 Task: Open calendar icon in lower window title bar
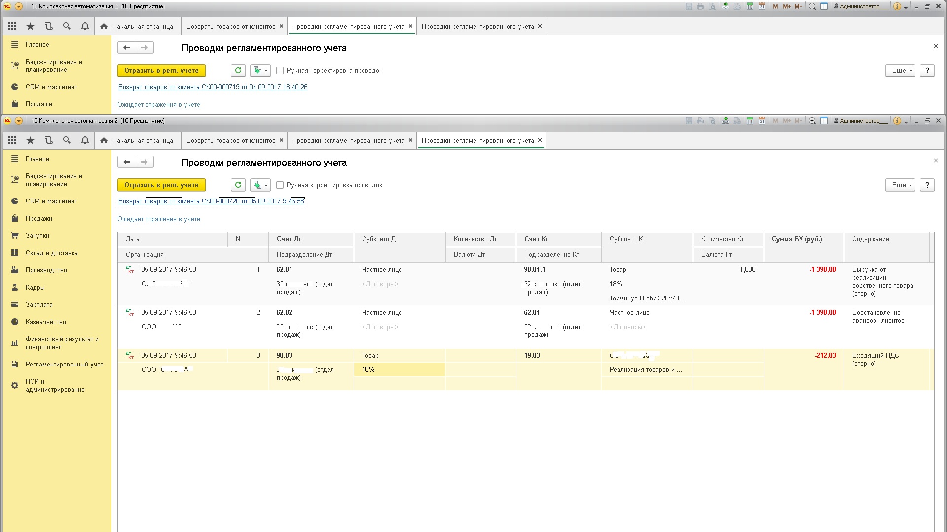click(x=762, y=121)
